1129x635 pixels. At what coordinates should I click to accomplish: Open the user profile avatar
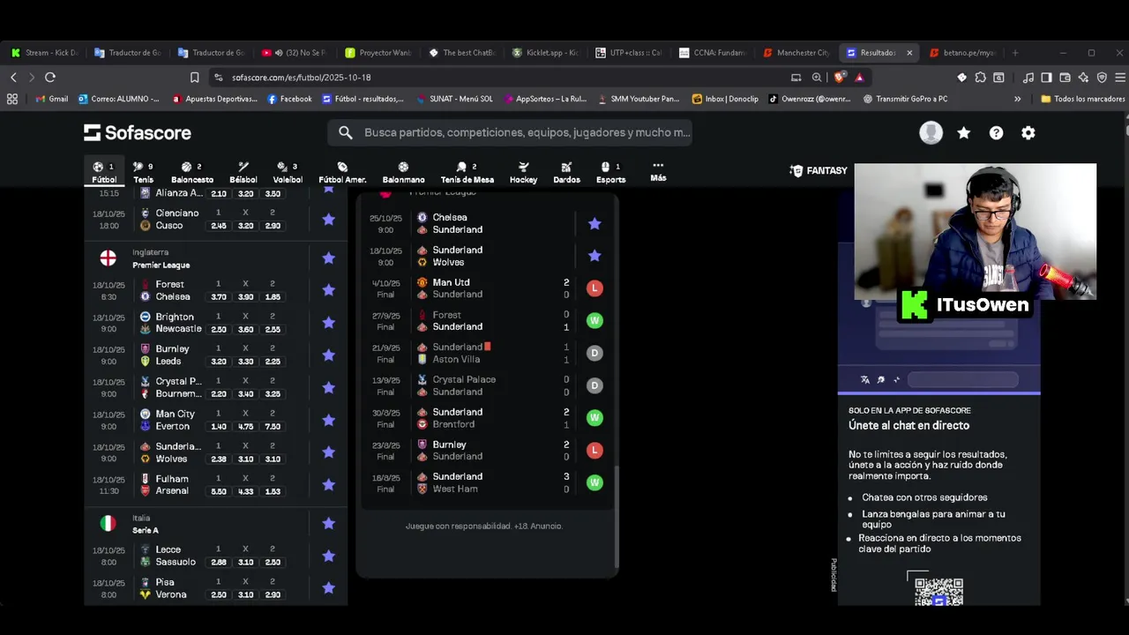931,132
